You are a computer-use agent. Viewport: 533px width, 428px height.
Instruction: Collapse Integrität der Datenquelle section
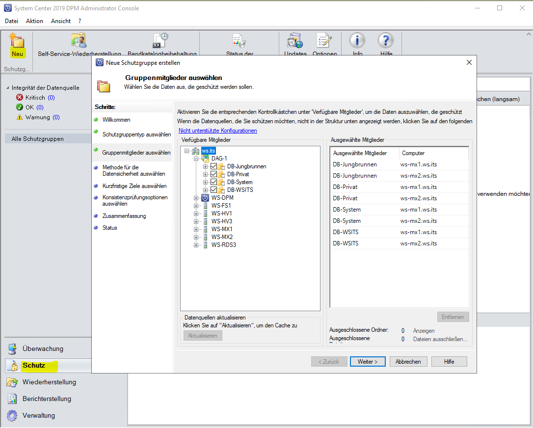pyautogui.click(x=8, y=88)
